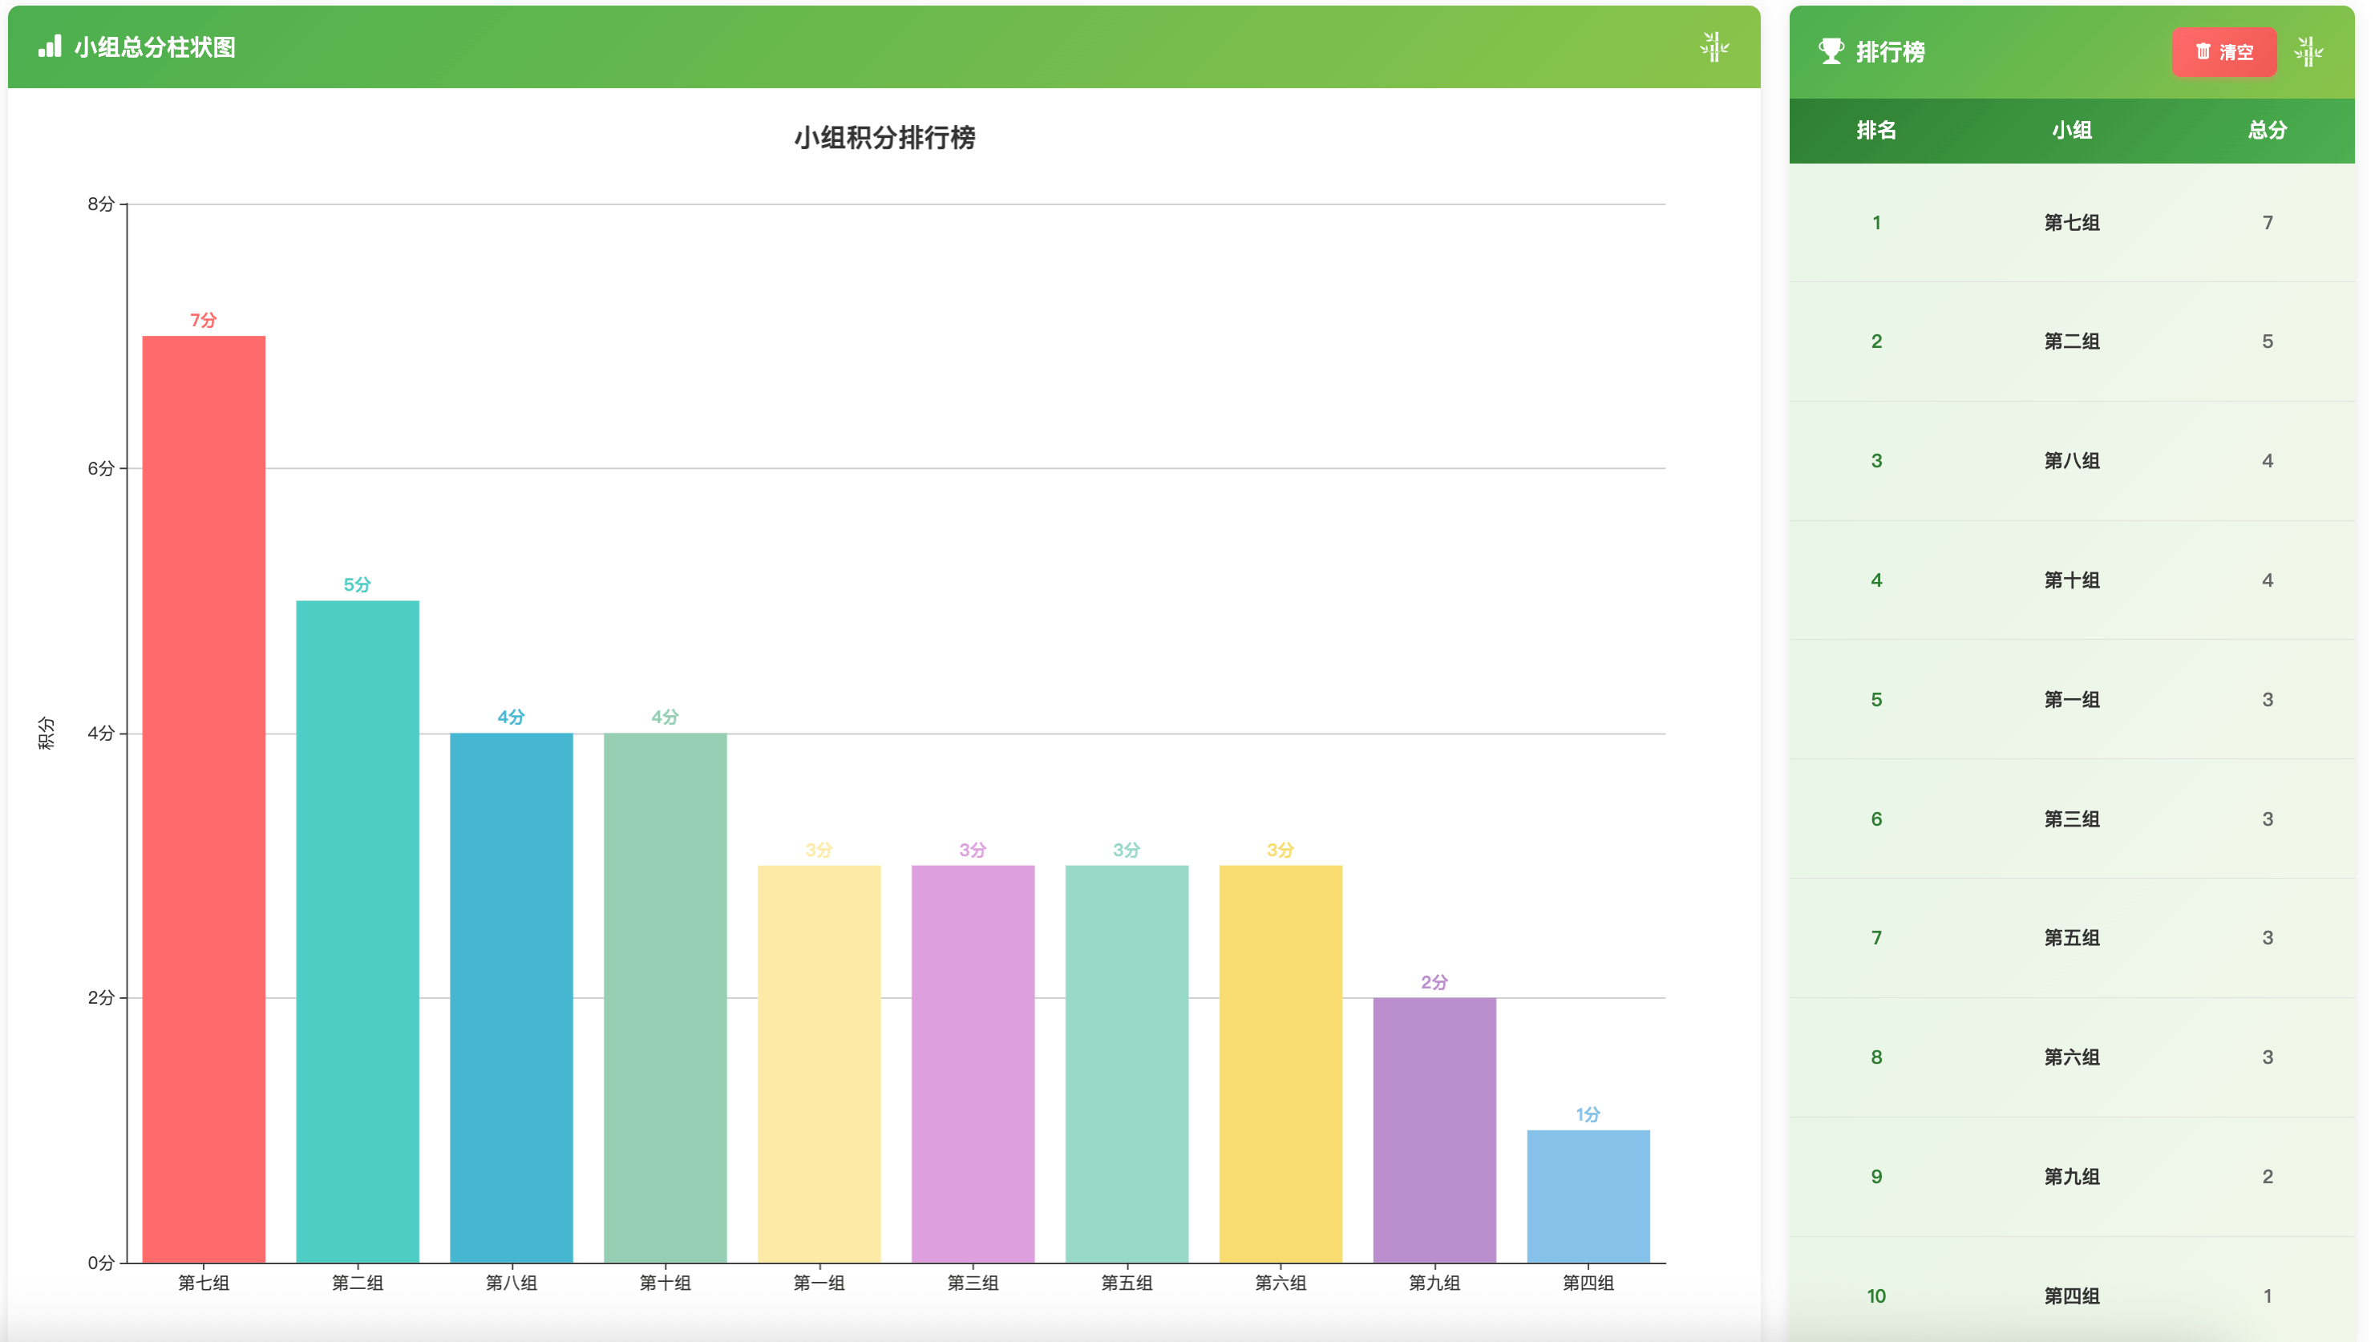Click the bar chart icon beside 小组总分柱状图
Screen dimensions: 2375x1342
tap(50, 47)
